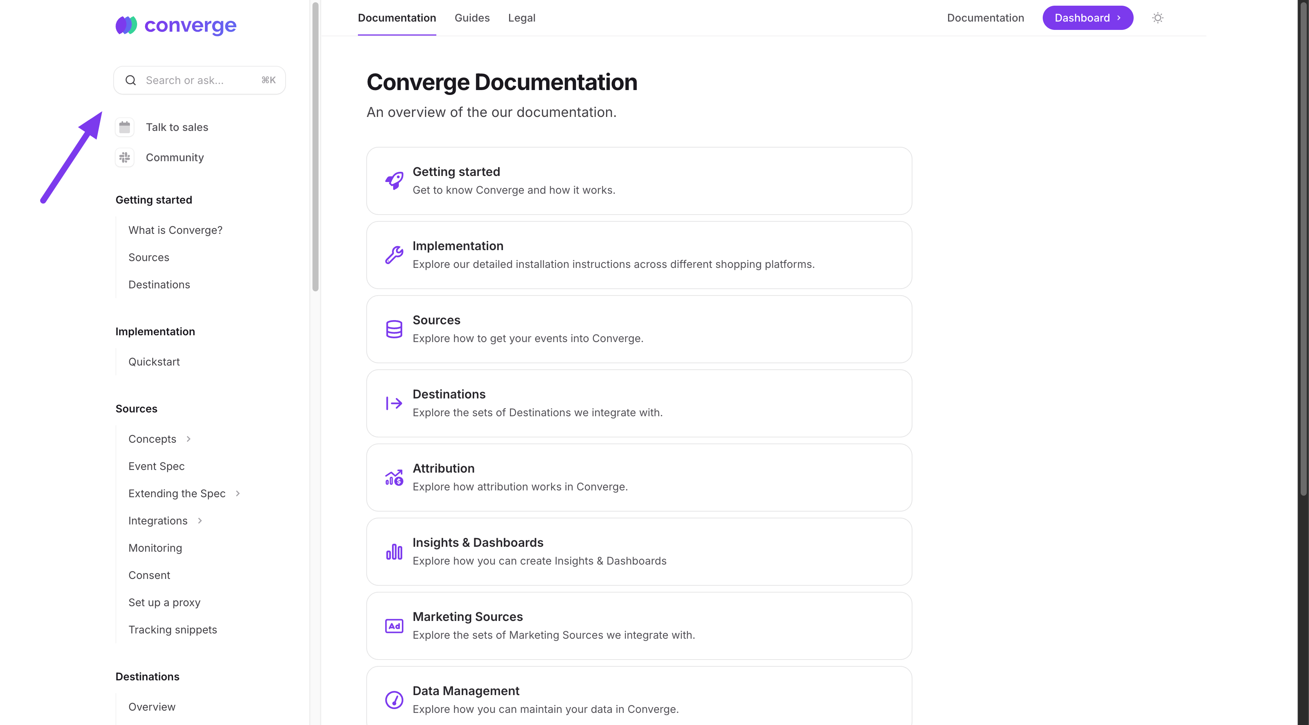Click 'An overview of the our documentation.' text

491,112
